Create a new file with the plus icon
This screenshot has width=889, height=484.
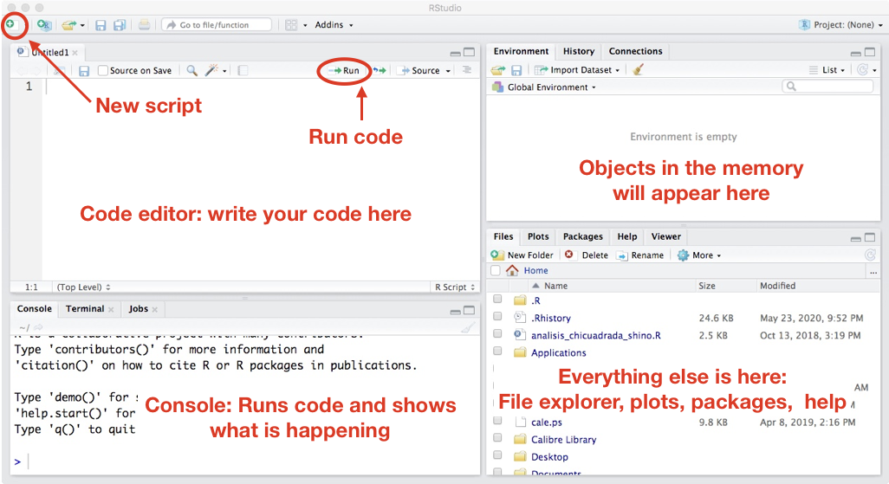point(10,23)
